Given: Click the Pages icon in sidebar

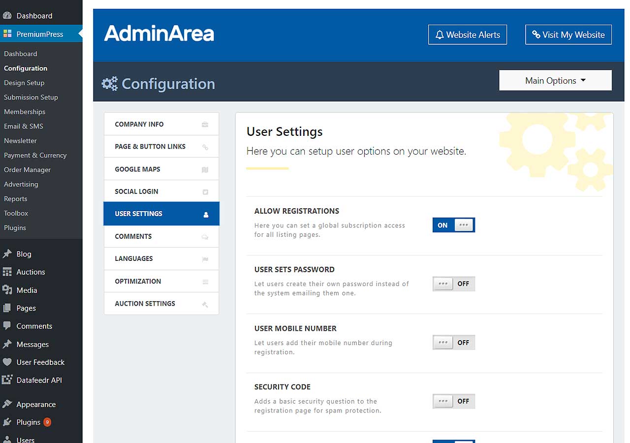Looking at the screenshot, I should click(x=7, y=308).
